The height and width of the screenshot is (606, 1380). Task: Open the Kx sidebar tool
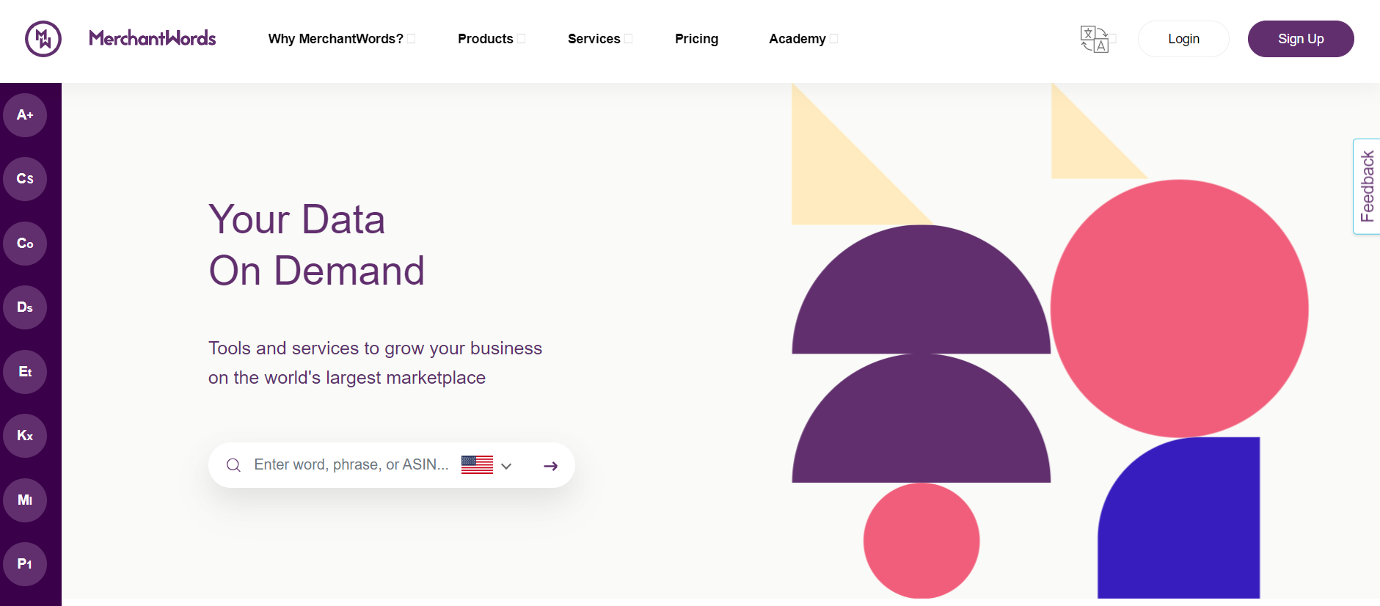25,436
